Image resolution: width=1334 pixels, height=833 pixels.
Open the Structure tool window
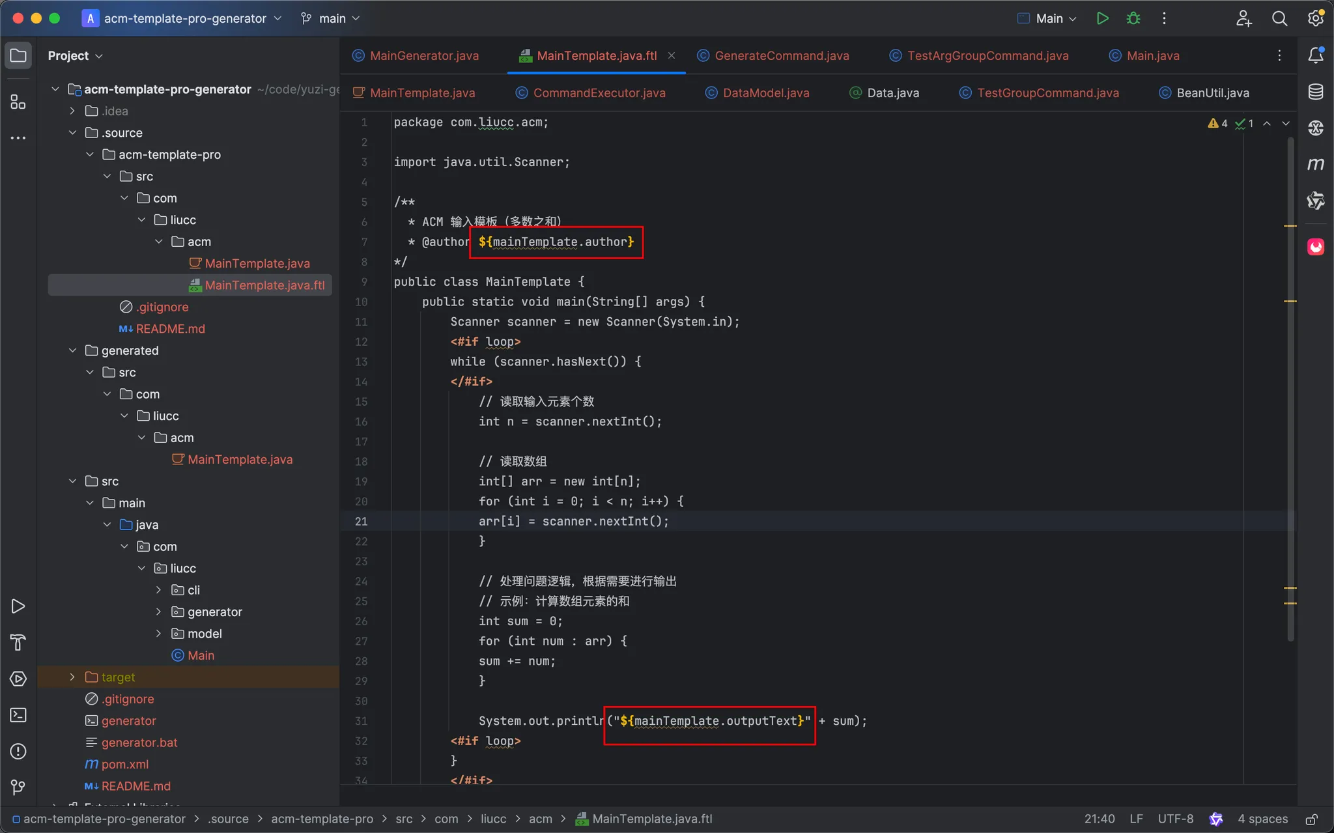point(18,102)
